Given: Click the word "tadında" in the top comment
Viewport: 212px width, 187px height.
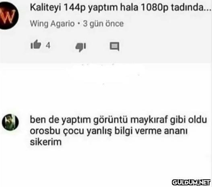Looking at the screenshot, I should 187,7.
